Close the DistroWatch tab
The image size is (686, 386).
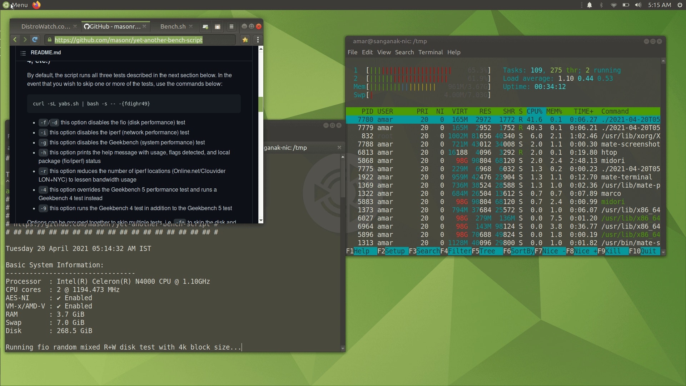[x=75, y=26]
